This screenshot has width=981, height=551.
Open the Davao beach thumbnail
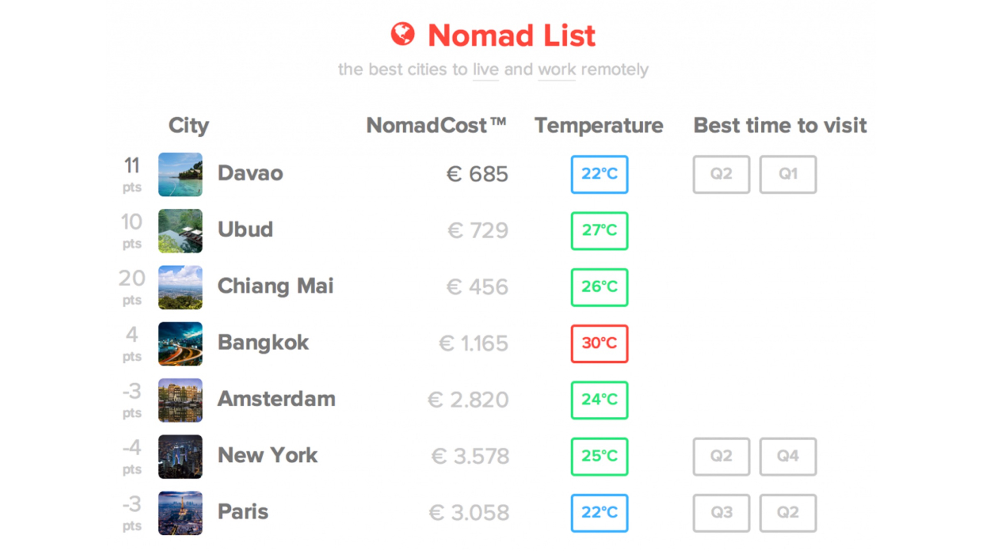(180, 174)
